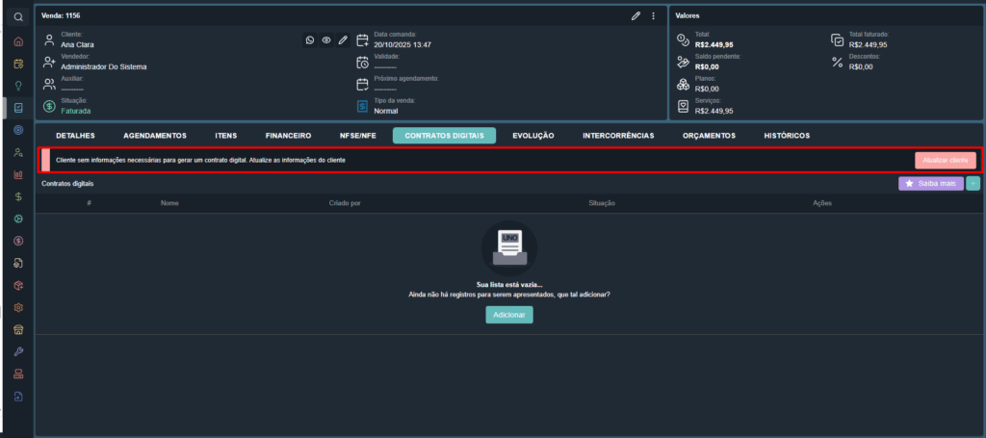Click the eye icon to view client
The height and width of the screenshot is (438, 986).
(x=326, y=40)
